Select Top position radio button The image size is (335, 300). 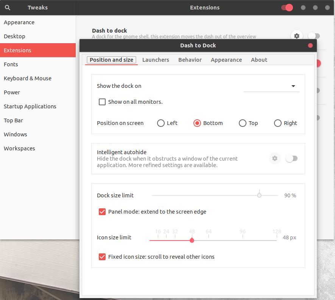pyautogui.click(x=243, y=123)
